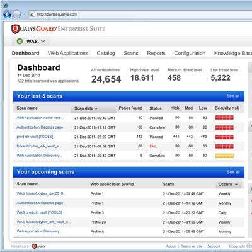
Task: Click the red security risk bar of FAIL scan
Action: (224, 146)
